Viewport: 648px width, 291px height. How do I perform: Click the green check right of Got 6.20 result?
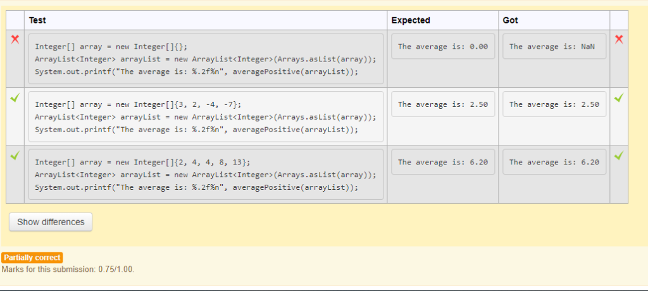tap(619, 156)
